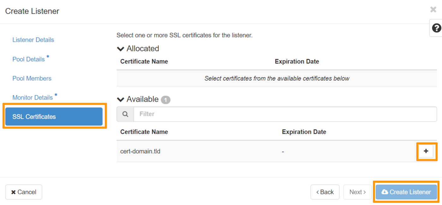Collapse the Allocated certificates section

click(x=120, y=48)
